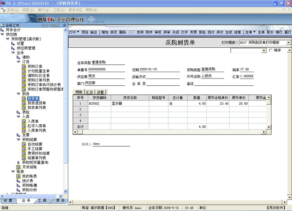Open the 打印模版 dropdown list
The height and width of the screenshot is (211, 292).
[x=288, y=43]
